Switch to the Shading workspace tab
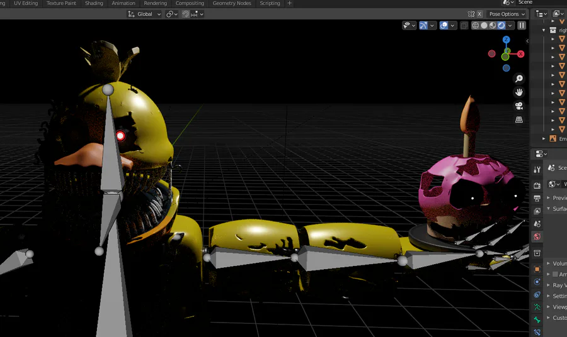The width and height of the screenshot is (567, 337). 94,3
